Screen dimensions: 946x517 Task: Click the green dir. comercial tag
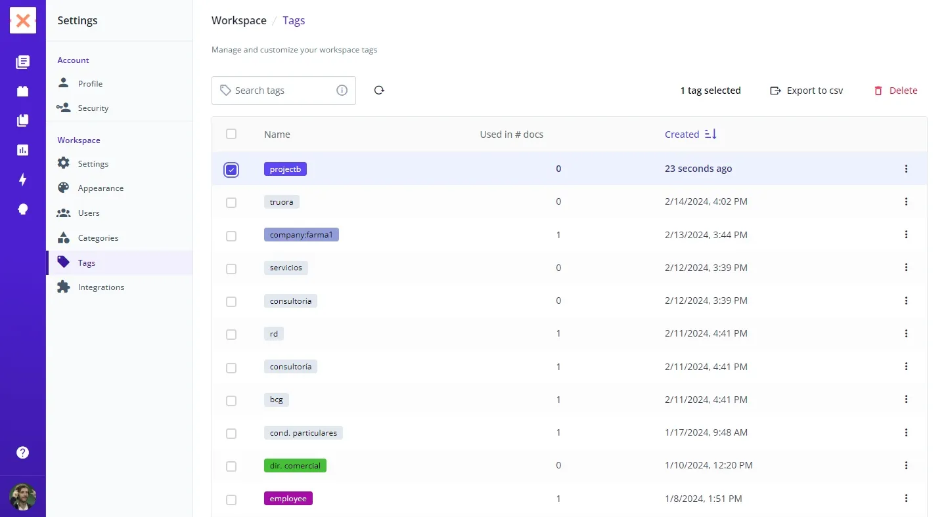click(x=295, y=466)
